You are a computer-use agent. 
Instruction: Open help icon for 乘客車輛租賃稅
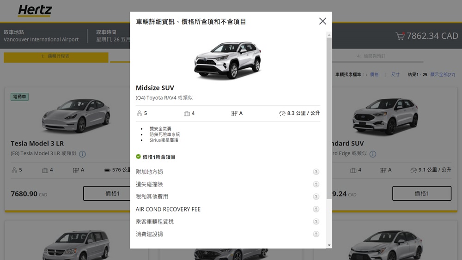tap(316, 222)
